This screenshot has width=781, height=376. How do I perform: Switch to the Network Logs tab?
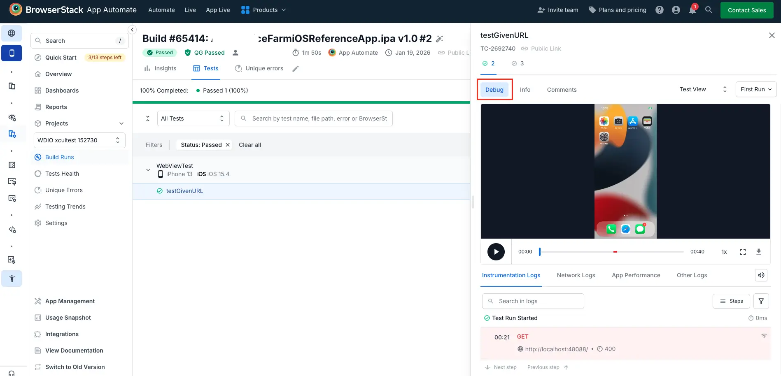576,275
